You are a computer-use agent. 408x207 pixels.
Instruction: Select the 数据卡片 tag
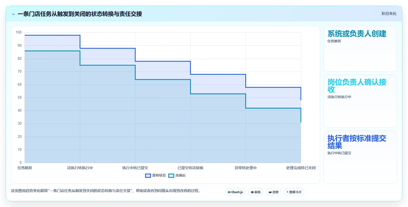point(294,192)
